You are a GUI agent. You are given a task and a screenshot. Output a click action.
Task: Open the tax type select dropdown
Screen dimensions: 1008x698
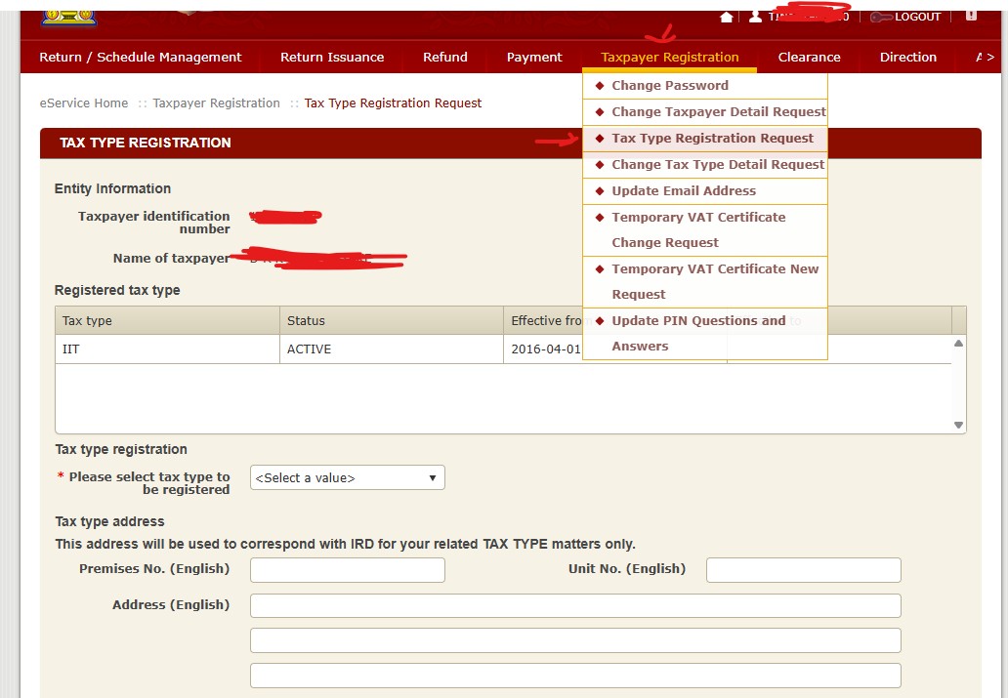tap(347, 477)
